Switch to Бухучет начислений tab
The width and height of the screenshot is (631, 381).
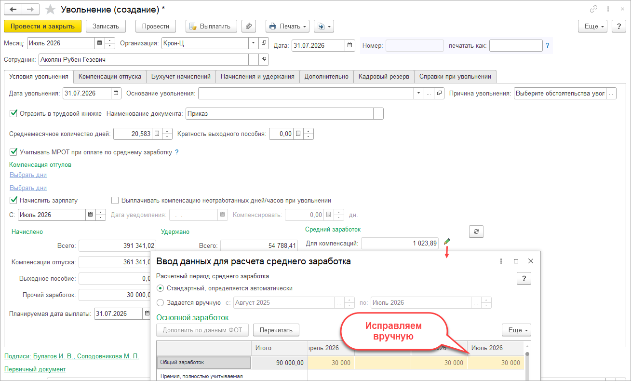pos(181,76)
